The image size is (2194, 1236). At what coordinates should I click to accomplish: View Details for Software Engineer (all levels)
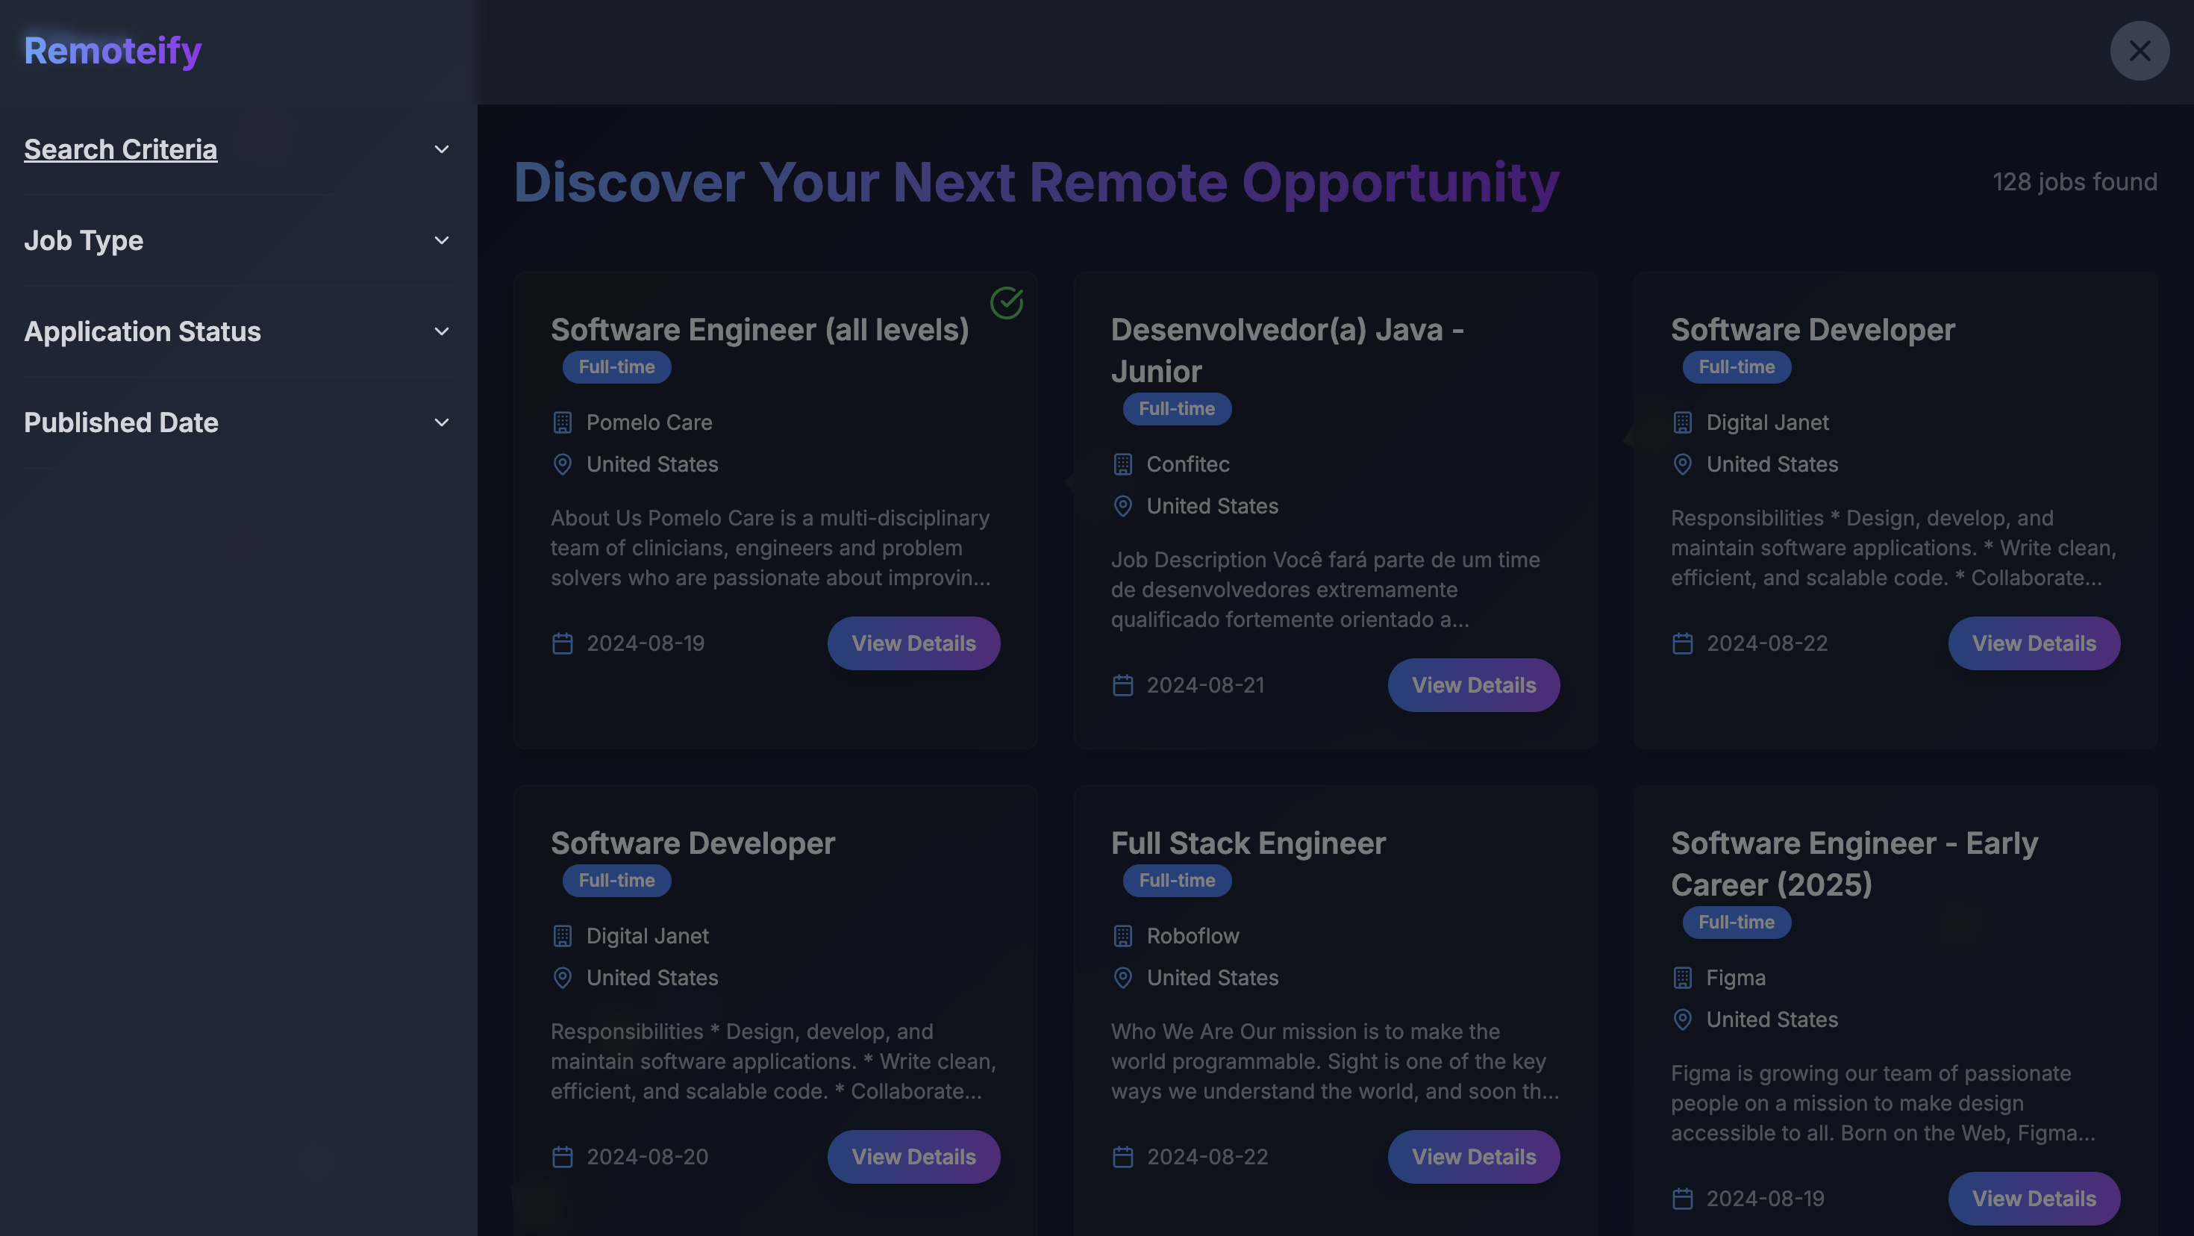pyautogui.click(x=913, y=643)
